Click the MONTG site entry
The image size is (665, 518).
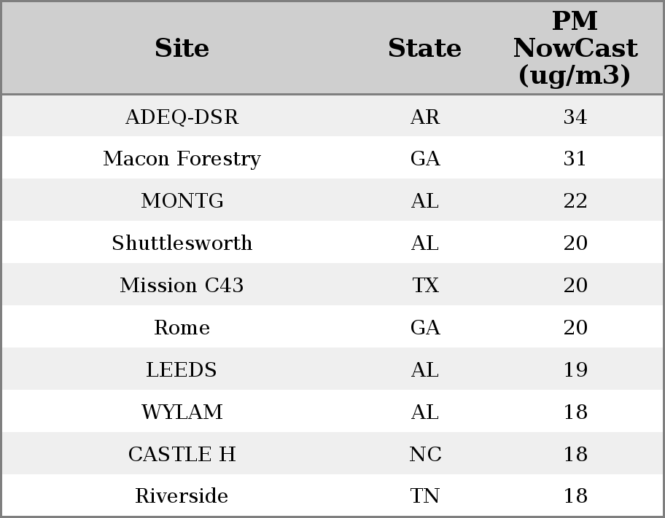click(x=182, y=200)
